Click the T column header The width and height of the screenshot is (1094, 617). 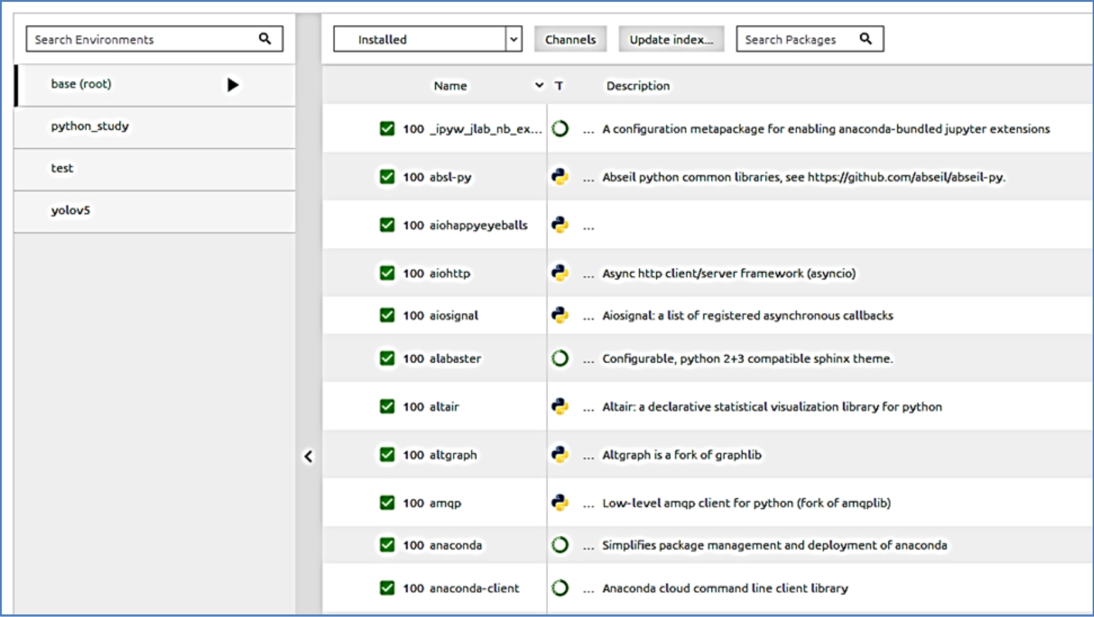pos(559,86)
